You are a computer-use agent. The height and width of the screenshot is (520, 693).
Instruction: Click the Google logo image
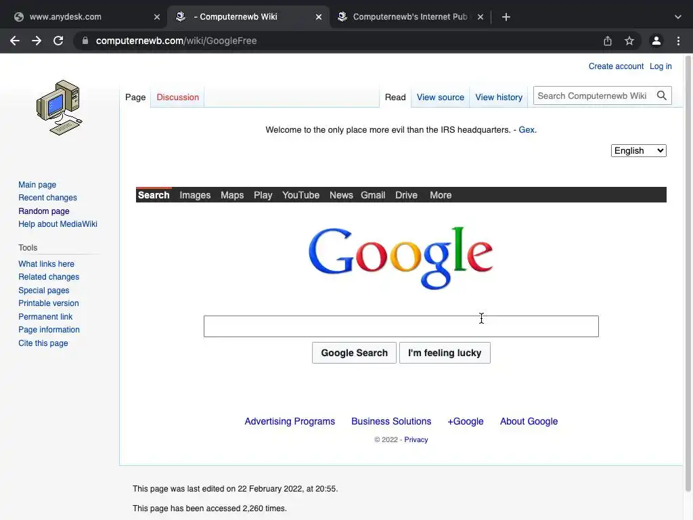coord(401,258)
